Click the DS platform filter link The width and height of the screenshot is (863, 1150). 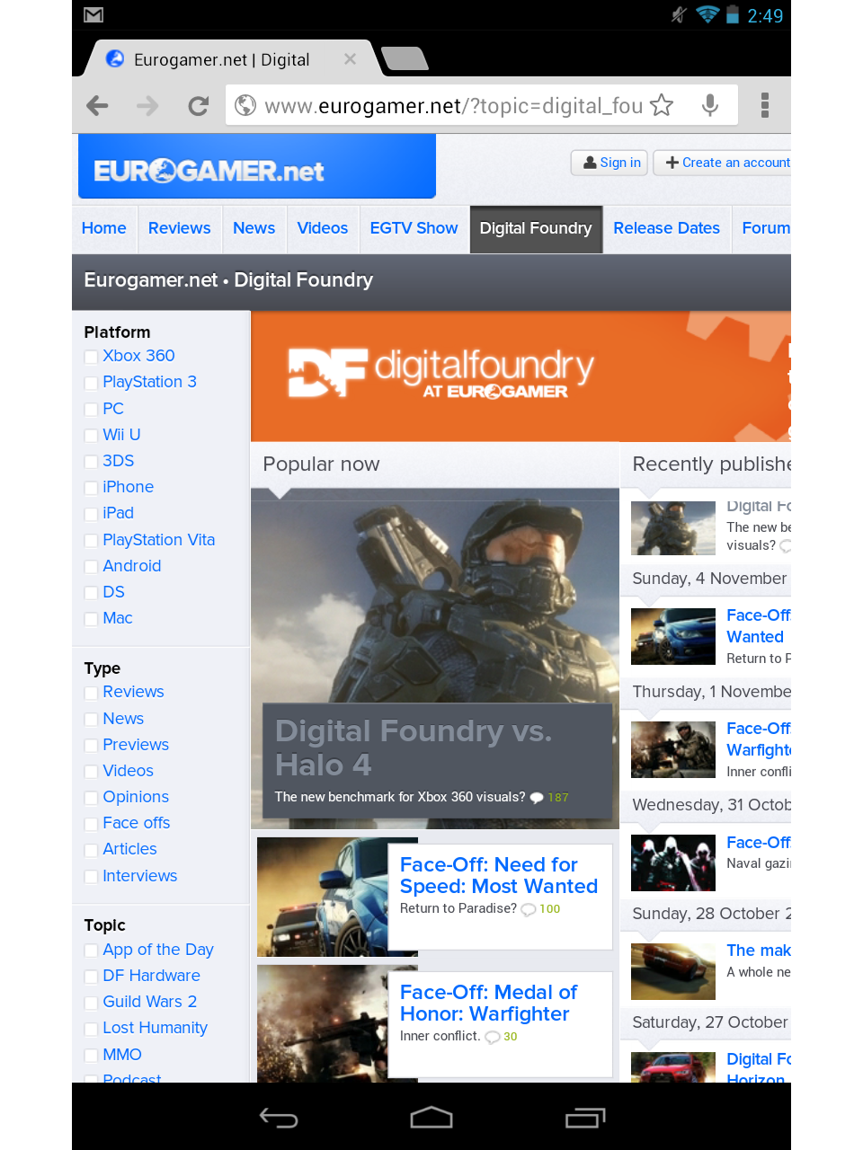pyautogui.click(x=114, y=592)
